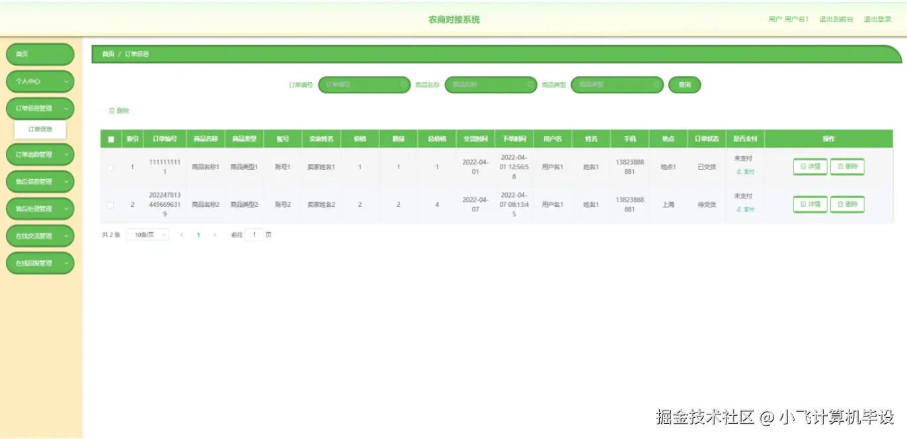Click the 支付 link in order 1111111111 row
The width and height of the screenshot is (907, 439).
pos(745,172)
